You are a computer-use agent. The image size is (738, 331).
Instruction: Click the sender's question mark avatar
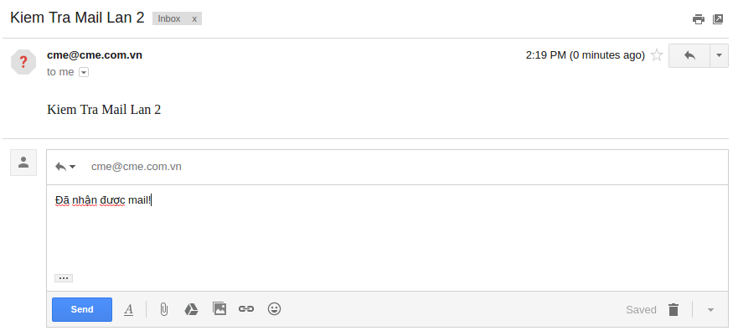tap(23, 62)
